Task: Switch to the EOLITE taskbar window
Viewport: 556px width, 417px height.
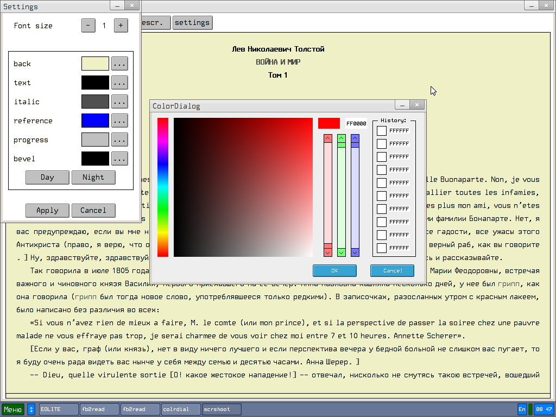Action: 59,409
